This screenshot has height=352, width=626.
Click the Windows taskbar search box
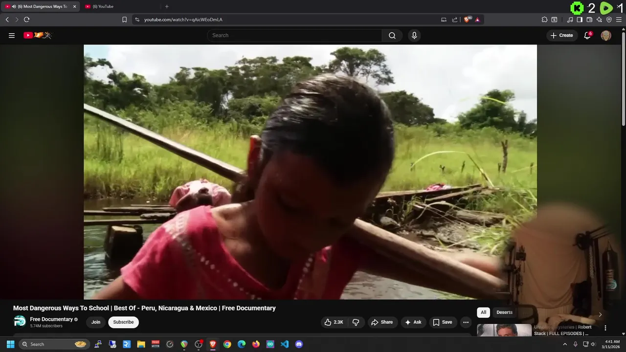coord(54,344)
